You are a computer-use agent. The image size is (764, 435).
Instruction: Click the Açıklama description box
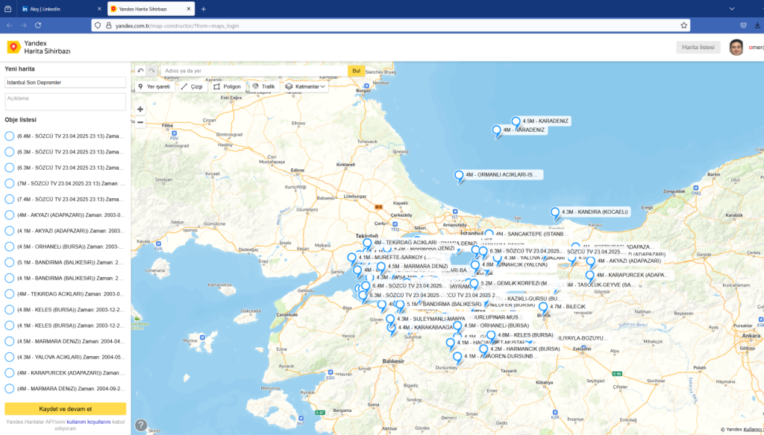tap(66, 102)
